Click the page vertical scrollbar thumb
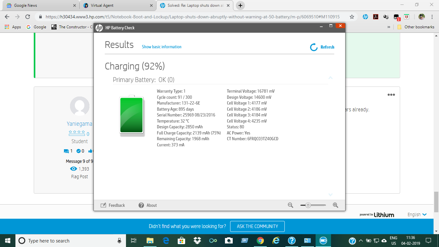The height and width of the screenshot is (247, 439). 436,202
